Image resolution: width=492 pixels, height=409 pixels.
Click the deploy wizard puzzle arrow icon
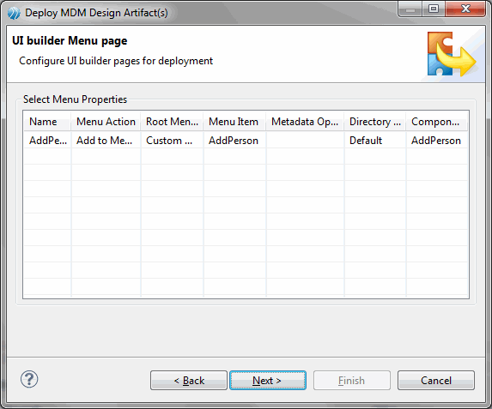(x=452, y=54)
